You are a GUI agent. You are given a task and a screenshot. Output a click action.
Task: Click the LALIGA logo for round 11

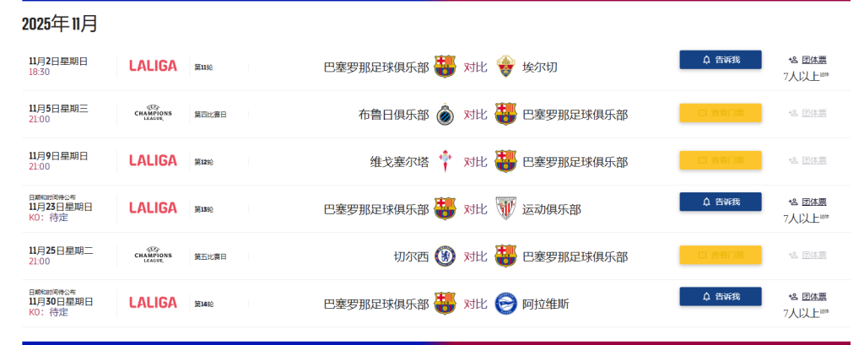click(153, 66)
